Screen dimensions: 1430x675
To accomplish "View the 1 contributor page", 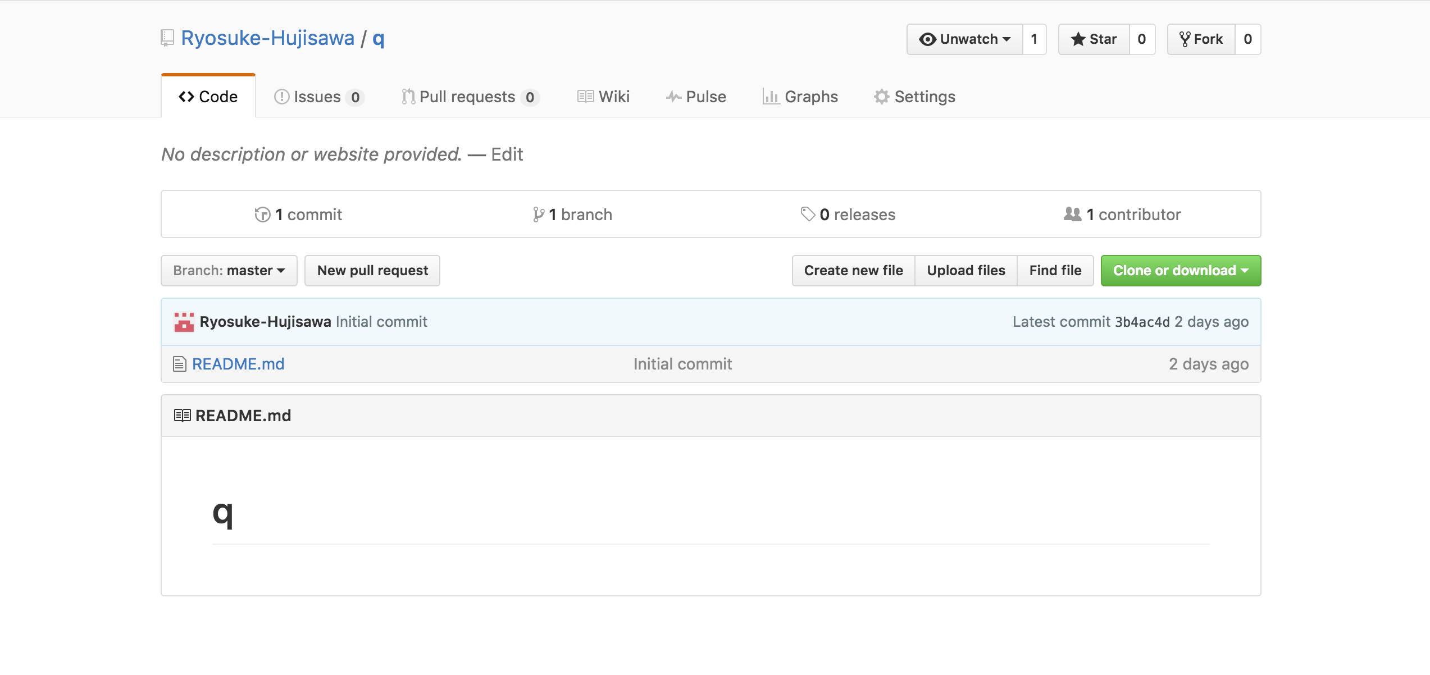I will tap(1122, 215).
